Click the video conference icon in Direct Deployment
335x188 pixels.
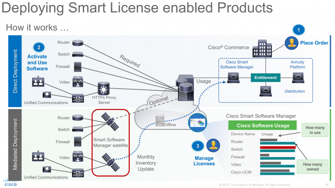click(38, 81)
